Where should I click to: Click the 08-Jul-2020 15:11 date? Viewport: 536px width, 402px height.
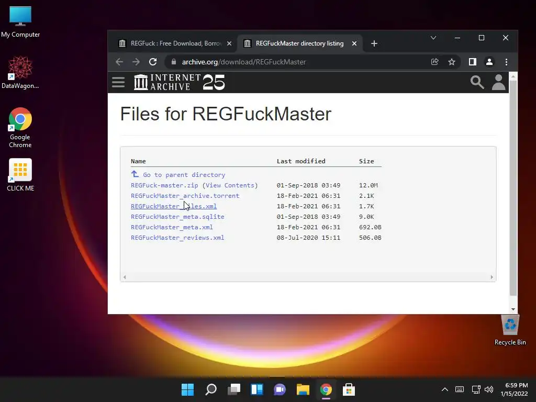pos(309,238)
